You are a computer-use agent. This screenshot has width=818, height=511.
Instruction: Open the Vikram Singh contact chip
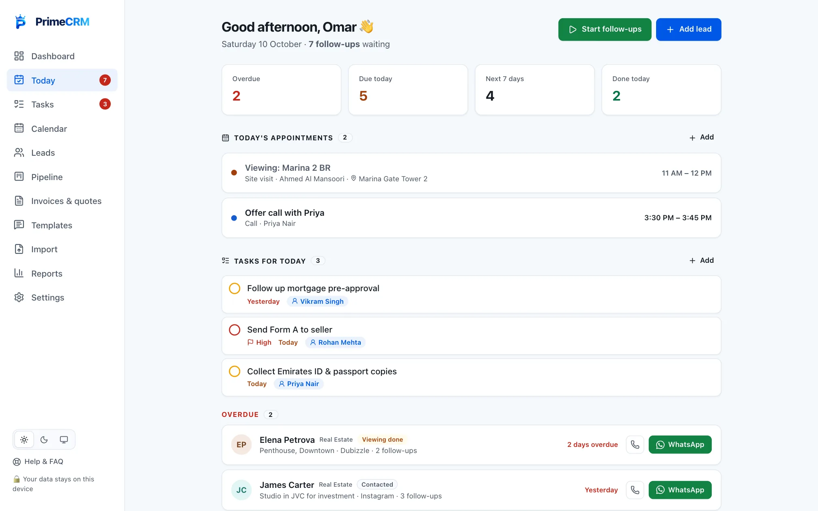pos(318,301)
